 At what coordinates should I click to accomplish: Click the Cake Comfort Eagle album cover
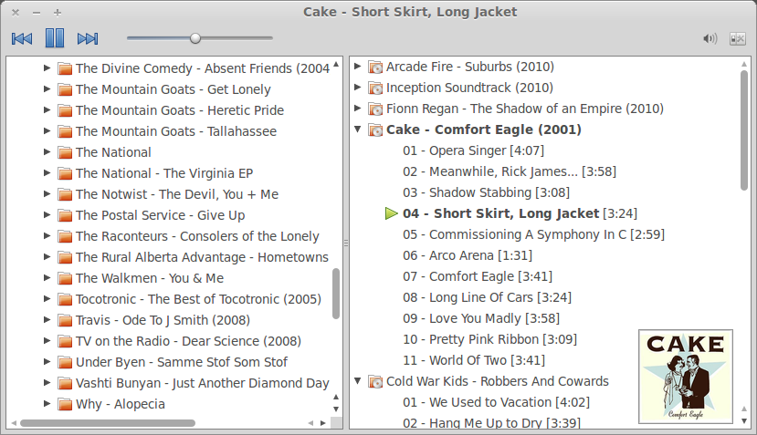pos(686,377)
